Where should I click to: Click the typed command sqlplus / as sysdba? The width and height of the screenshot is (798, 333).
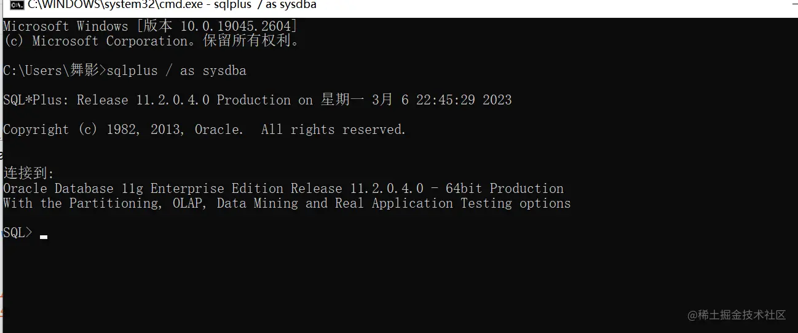point(176,71)
